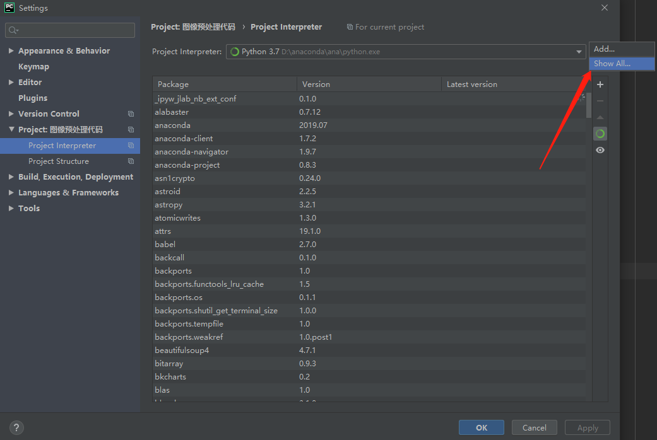This screenshot has height=440, width=657.
Task: Click the OK button
Action: point(482,427)
